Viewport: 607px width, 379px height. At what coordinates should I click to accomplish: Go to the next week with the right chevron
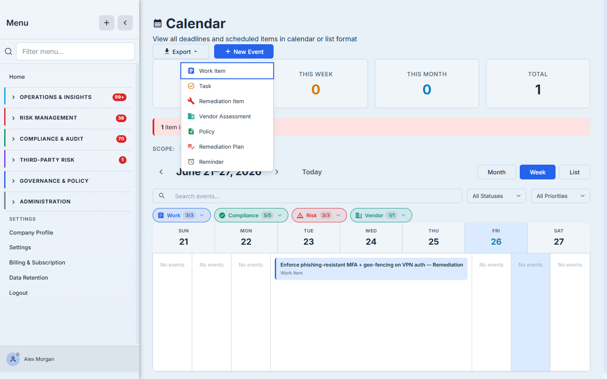pos(277,172)
